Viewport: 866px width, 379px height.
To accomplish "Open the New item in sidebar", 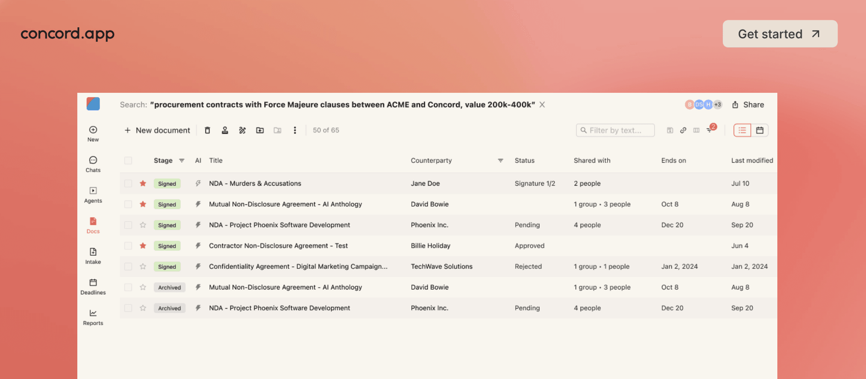I will point(93,134).
